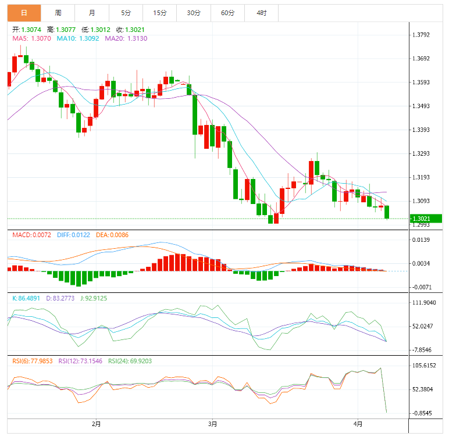Screen dimensions: 449x440
Task: Click the 105.6152 RSI axis value
Action: [x=424, y=366]
